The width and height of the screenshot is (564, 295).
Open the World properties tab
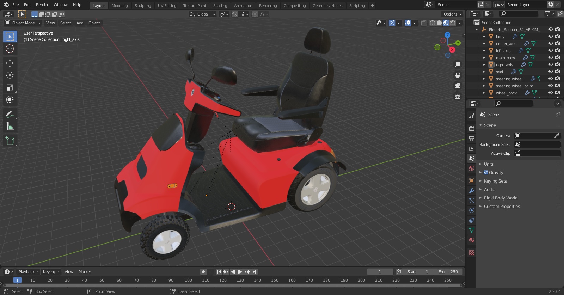(x=472, y=168)
